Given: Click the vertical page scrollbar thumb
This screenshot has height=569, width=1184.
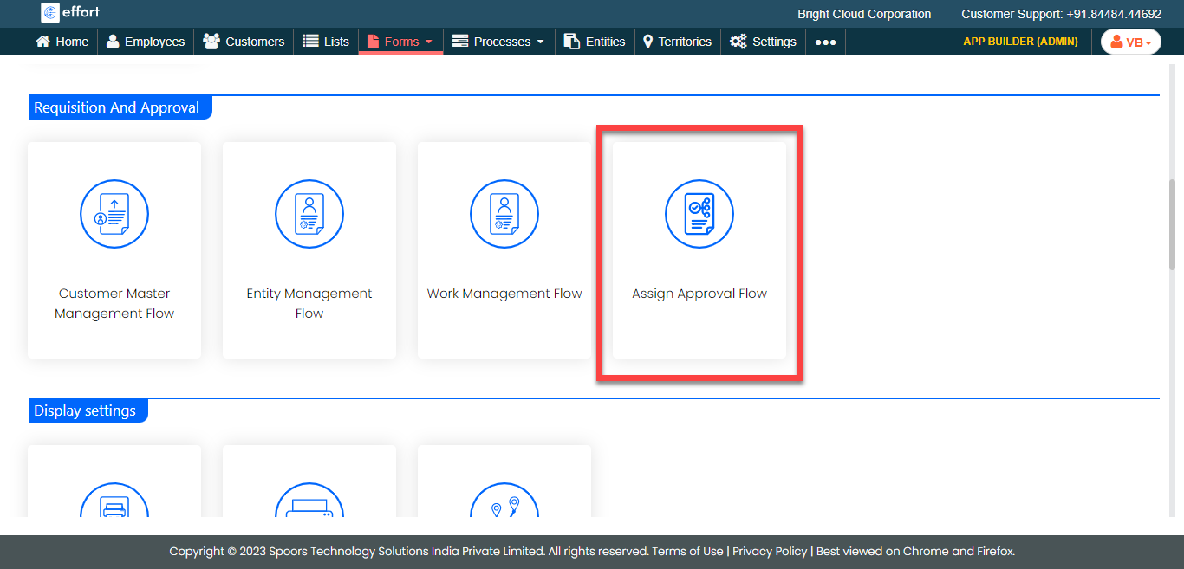Looking at the screenshot, I should (1174, 225).
